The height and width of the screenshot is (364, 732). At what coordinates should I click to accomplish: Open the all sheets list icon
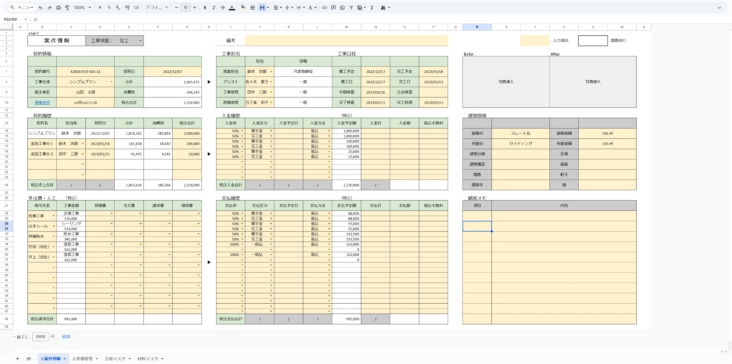point(29,358)
